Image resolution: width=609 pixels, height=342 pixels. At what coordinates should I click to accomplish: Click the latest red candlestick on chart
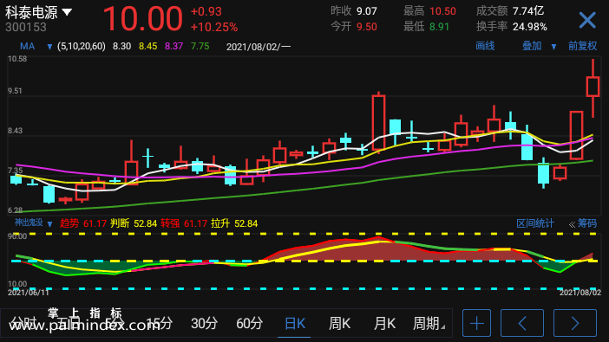point(593,87)
